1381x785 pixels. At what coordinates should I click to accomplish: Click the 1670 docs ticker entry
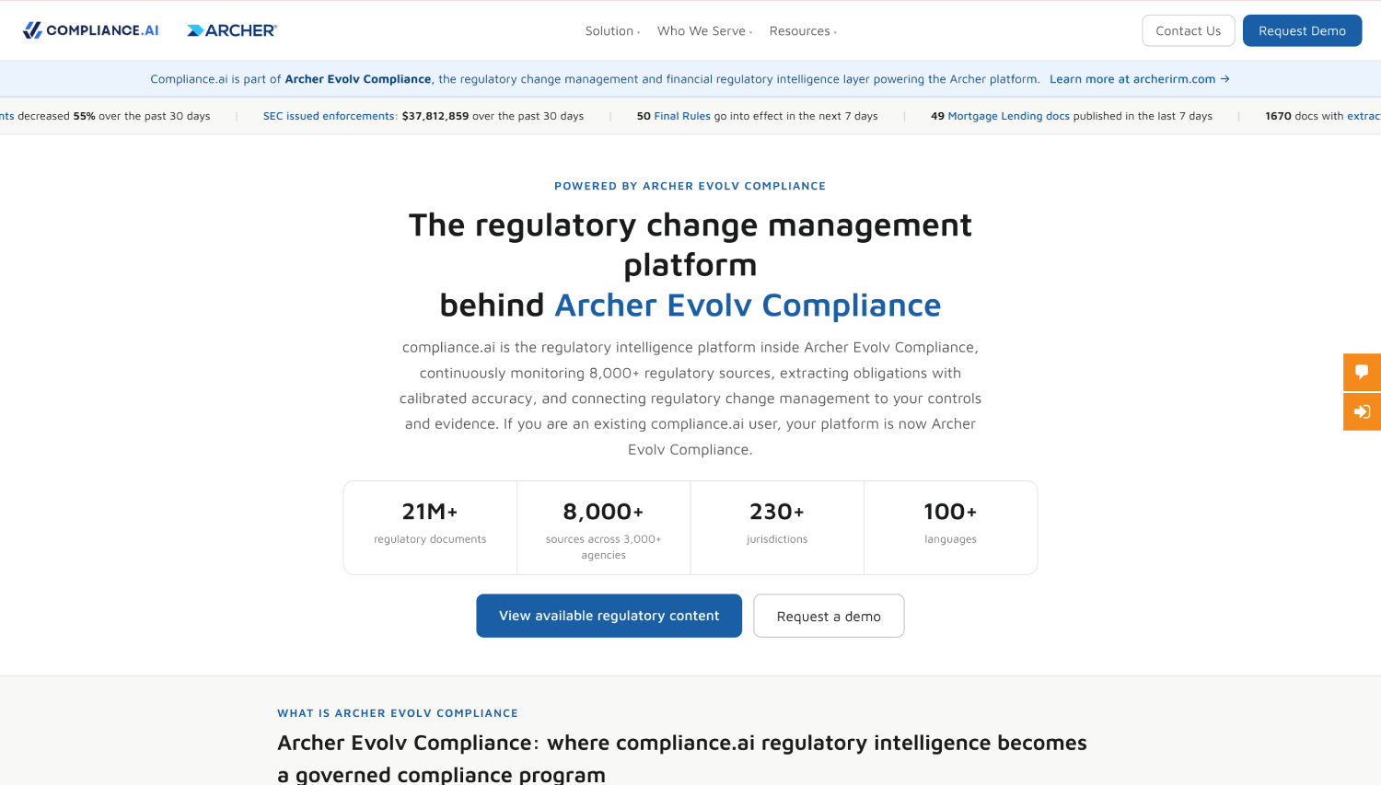[x=1322, y=116]
